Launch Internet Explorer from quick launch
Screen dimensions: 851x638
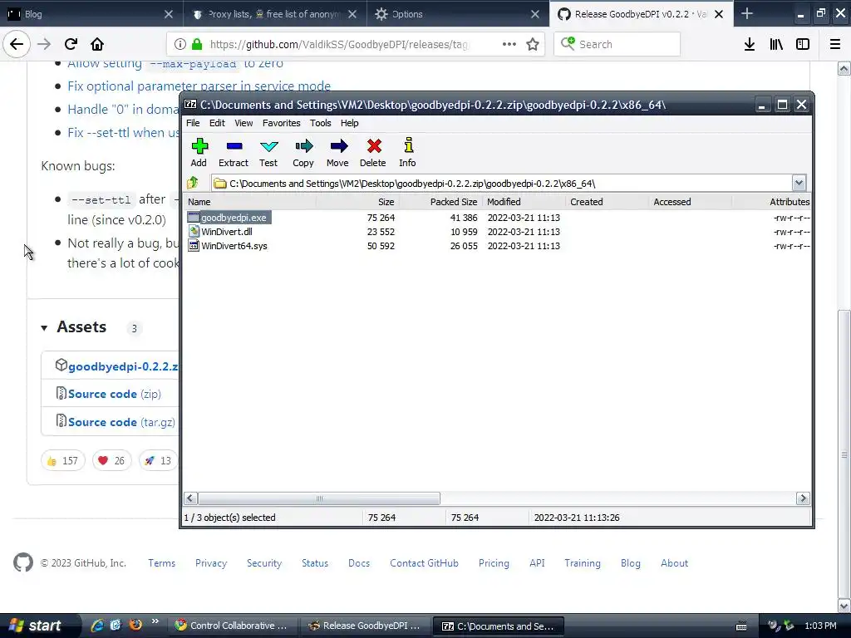click(97, 625)
